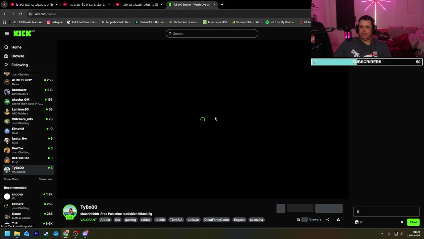Click the TUNISIA tag
Image resolution: width=424 pixels, height=239 pixels.
[x=176, y=220]
